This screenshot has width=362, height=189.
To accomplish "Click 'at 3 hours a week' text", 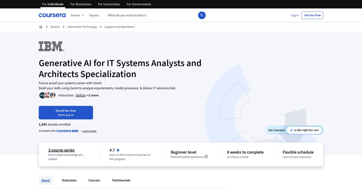I will point(238,157).
